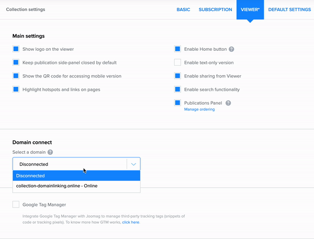This screenshot has width=314, height=239.
Task: Toggle Enable sharing from Viewer
Action: (x=177, y=76)
